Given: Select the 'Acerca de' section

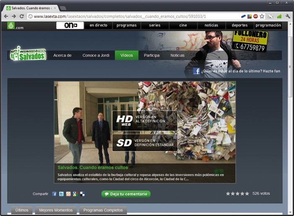Looking at the screenshot, I should click(x=63, y=55).
